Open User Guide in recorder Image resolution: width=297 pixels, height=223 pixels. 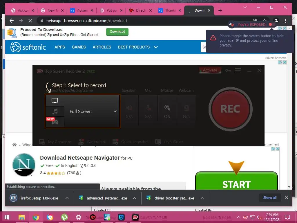[x=169, y=142]
